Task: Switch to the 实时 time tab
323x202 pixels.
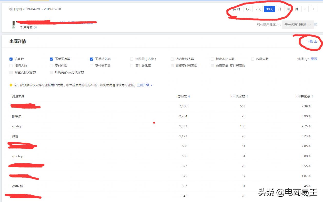Action: pos(236,9)
